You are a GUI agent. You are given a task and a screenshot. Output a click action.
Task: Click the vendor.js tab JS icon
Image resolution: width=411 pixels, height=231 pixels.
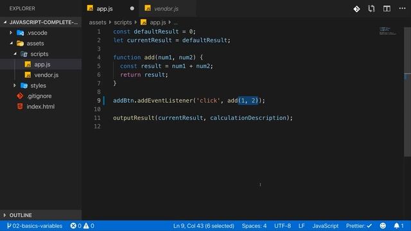pyautogui.click(x=148, y=8)
